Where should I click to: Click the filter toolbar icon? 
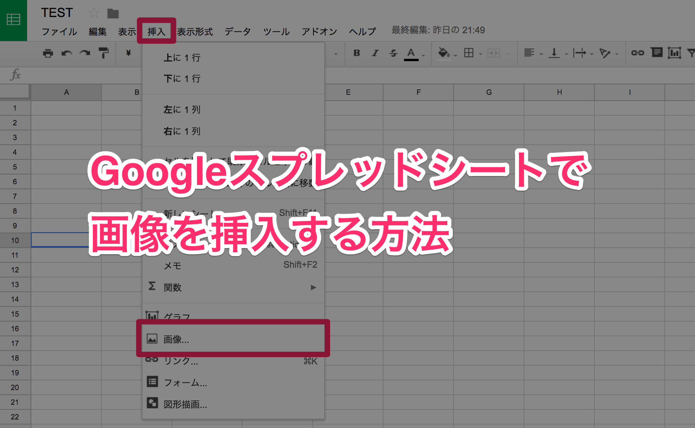coord(691,53)
